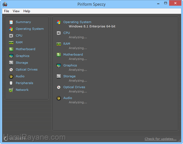Image resolution: width=183 pixels, height=144 pixels.
Task: Maximize the Speccy window
Action: (x=166, y=3)
